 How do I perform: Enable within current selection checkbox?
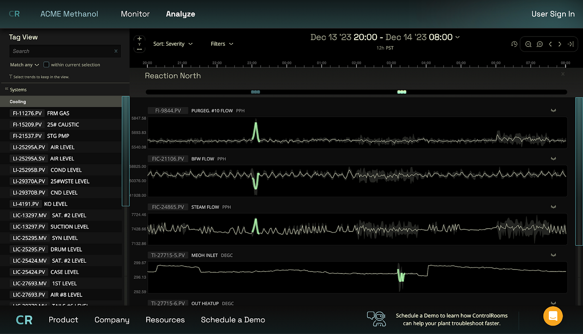tap(46, 64)
